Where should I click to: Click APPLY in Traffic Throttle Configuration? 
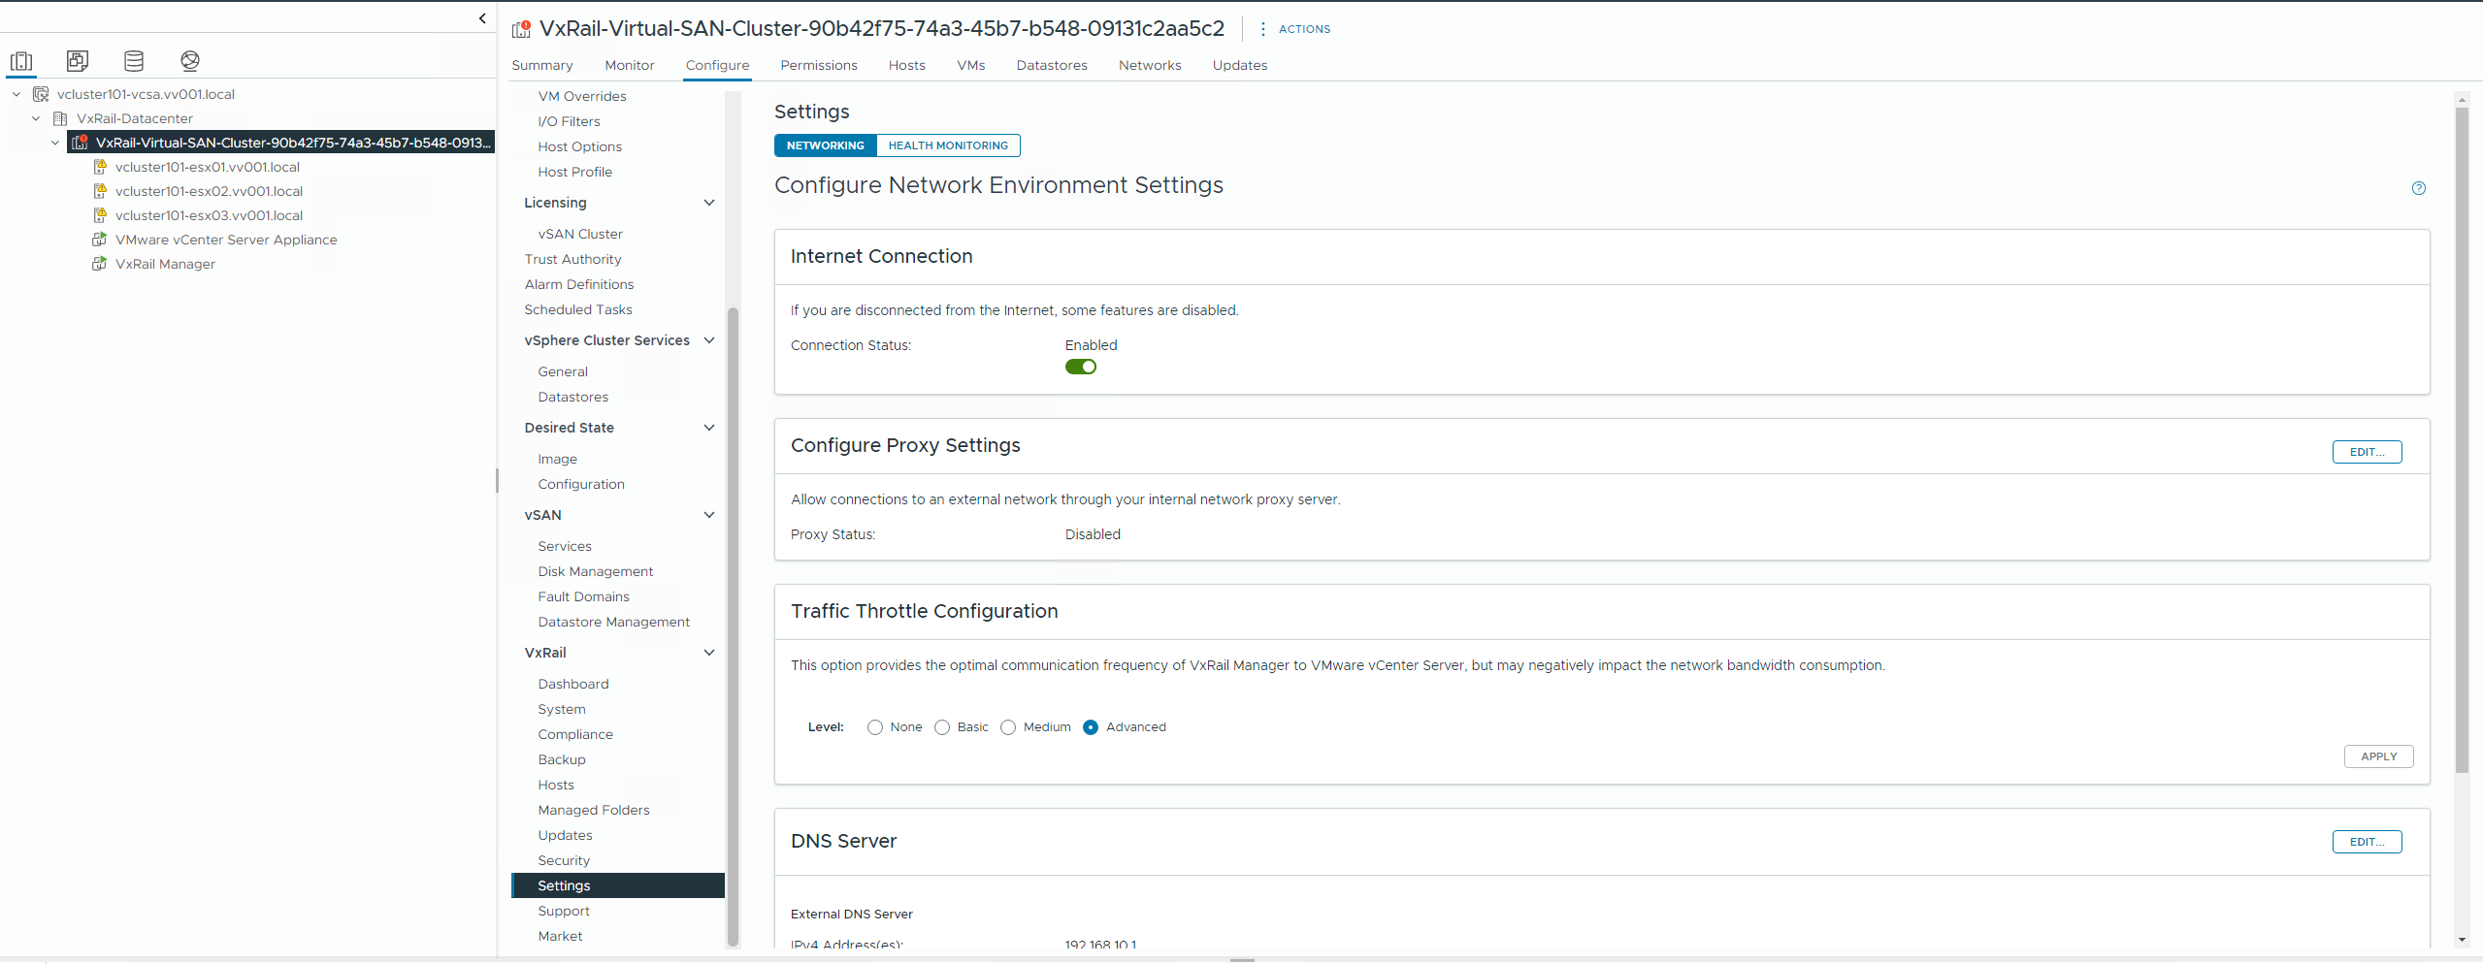coord(2377,756)
